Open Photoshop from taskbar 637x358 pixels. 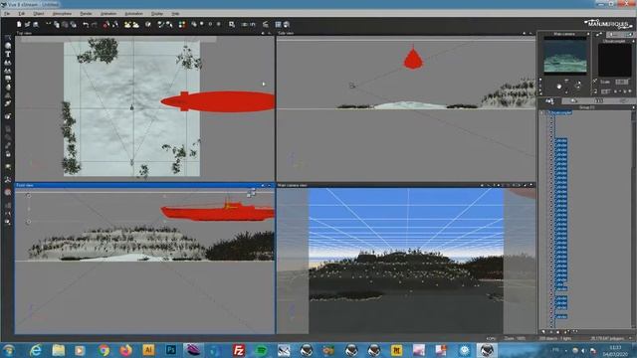(171, 350)
